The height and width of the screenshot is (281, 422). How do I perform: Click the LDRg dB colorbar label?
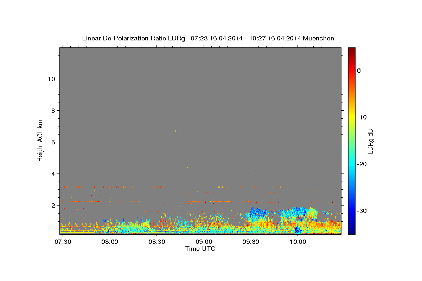tap(370, 141)
